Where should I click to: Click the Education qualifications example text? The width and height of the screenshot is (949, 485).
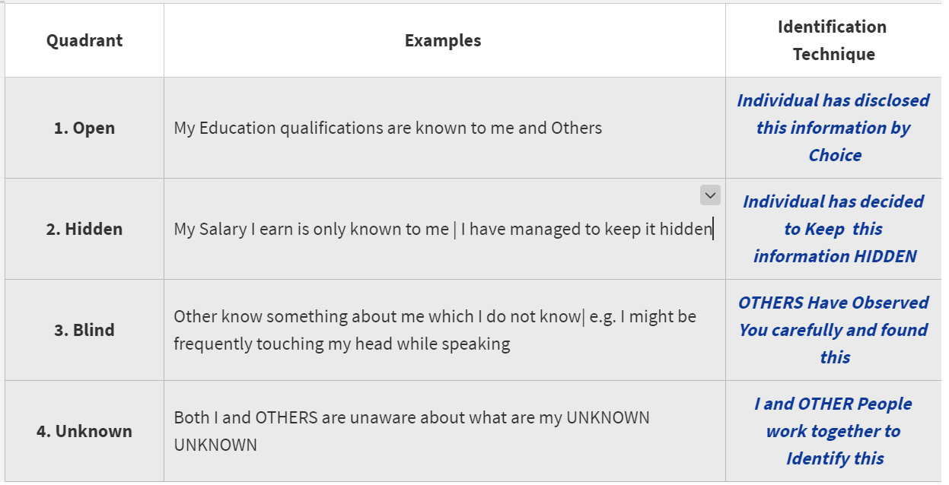click(387, 128)
